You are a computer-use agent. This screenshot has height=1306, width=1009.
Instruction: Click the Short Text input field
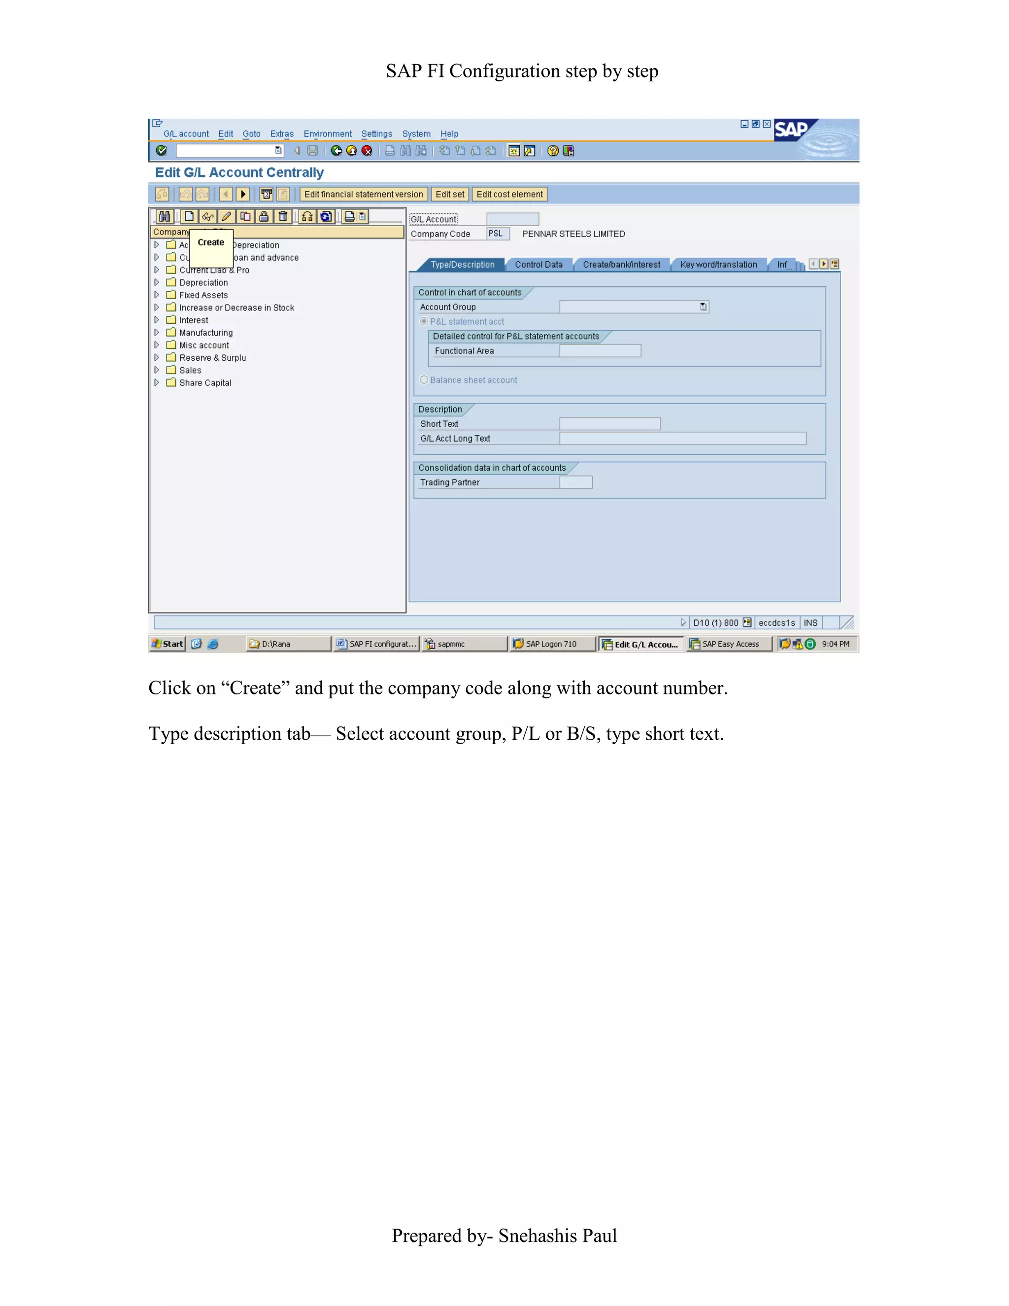tap(610, 424)
